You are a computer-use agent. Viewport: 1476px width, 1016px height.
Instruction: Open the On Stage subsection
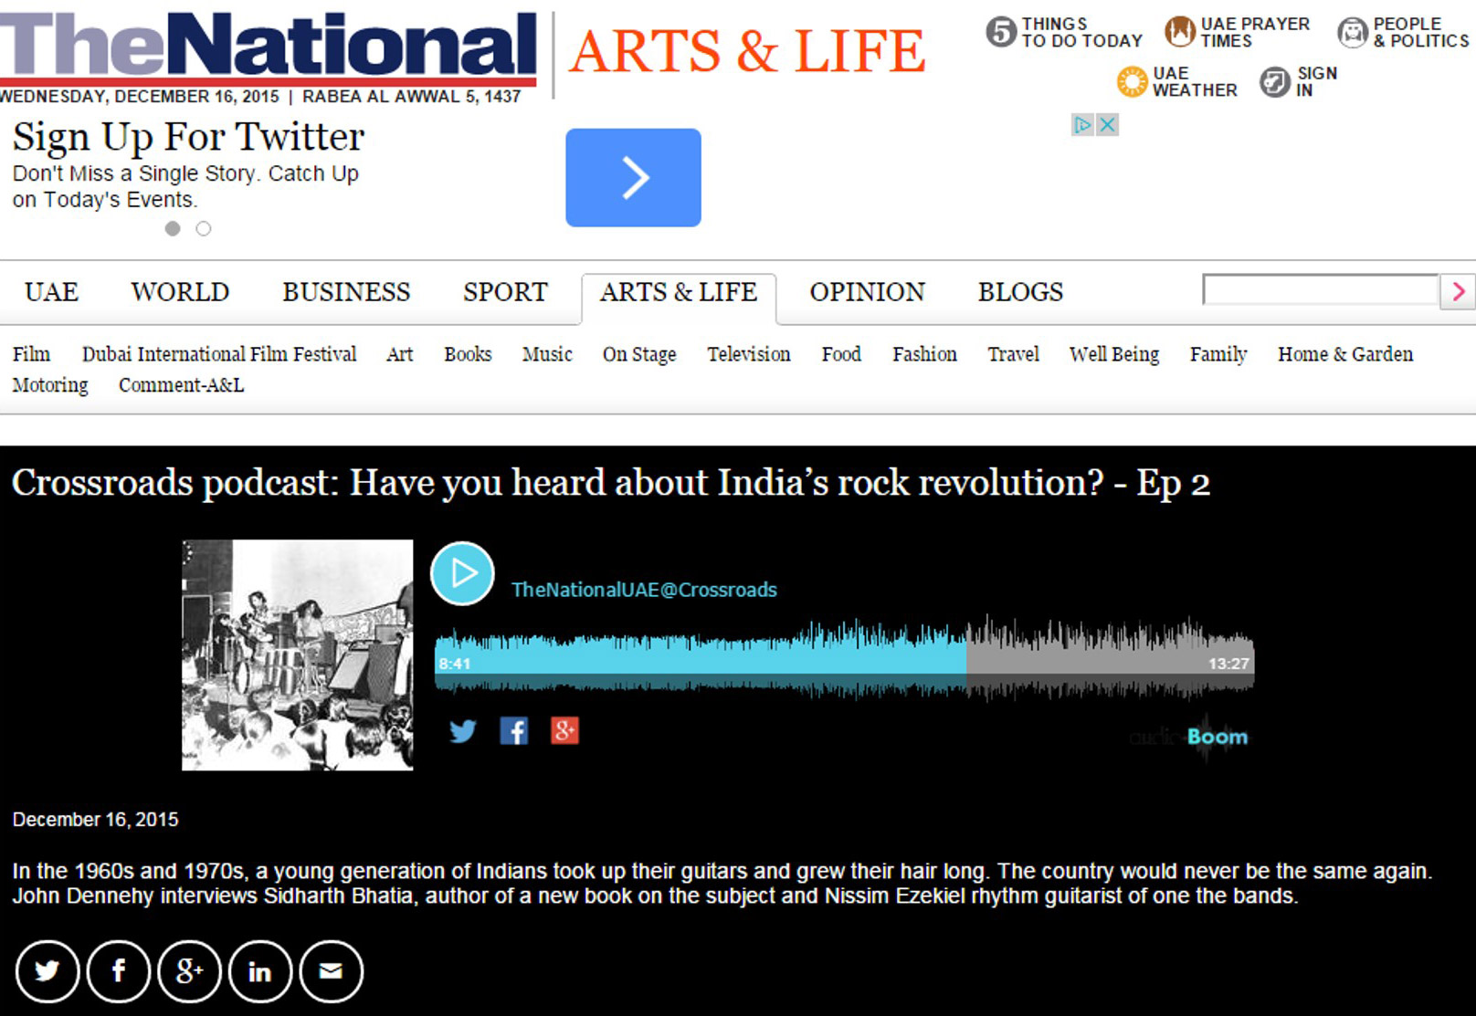[x=639, y=354]
